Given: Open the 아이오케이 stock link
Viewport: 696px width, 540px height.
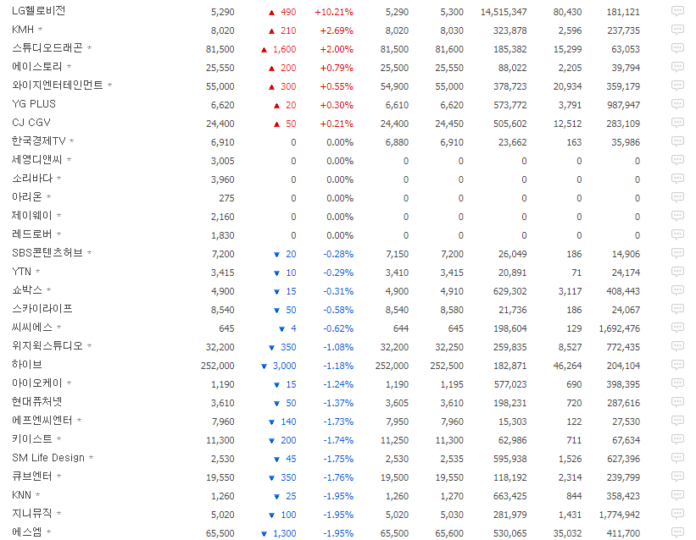Looking at the screenshot, I should click(x=36, y=383).
